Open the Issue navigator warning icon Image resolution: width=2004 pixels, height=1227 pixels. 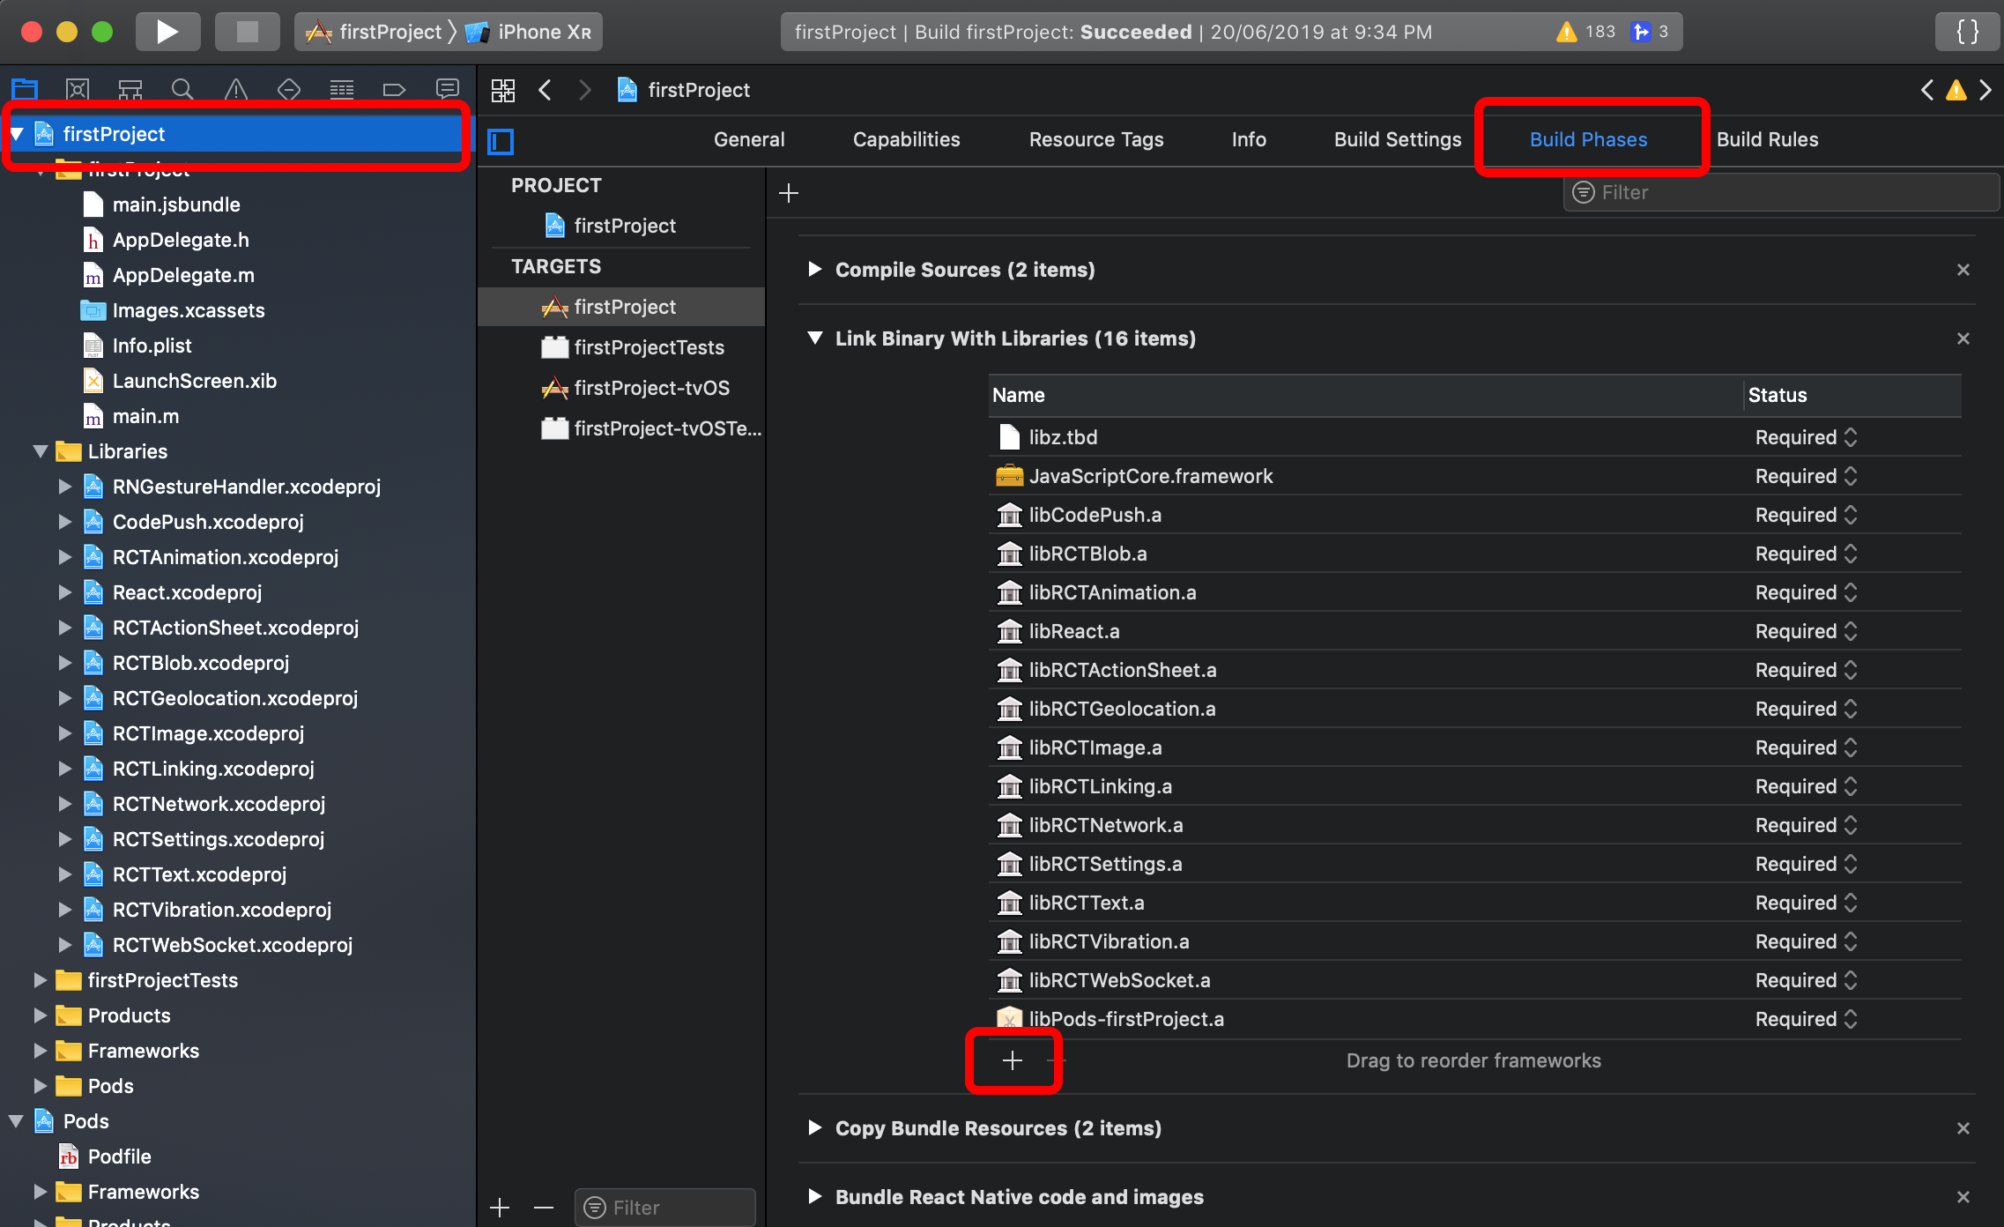tap(235, 89)
